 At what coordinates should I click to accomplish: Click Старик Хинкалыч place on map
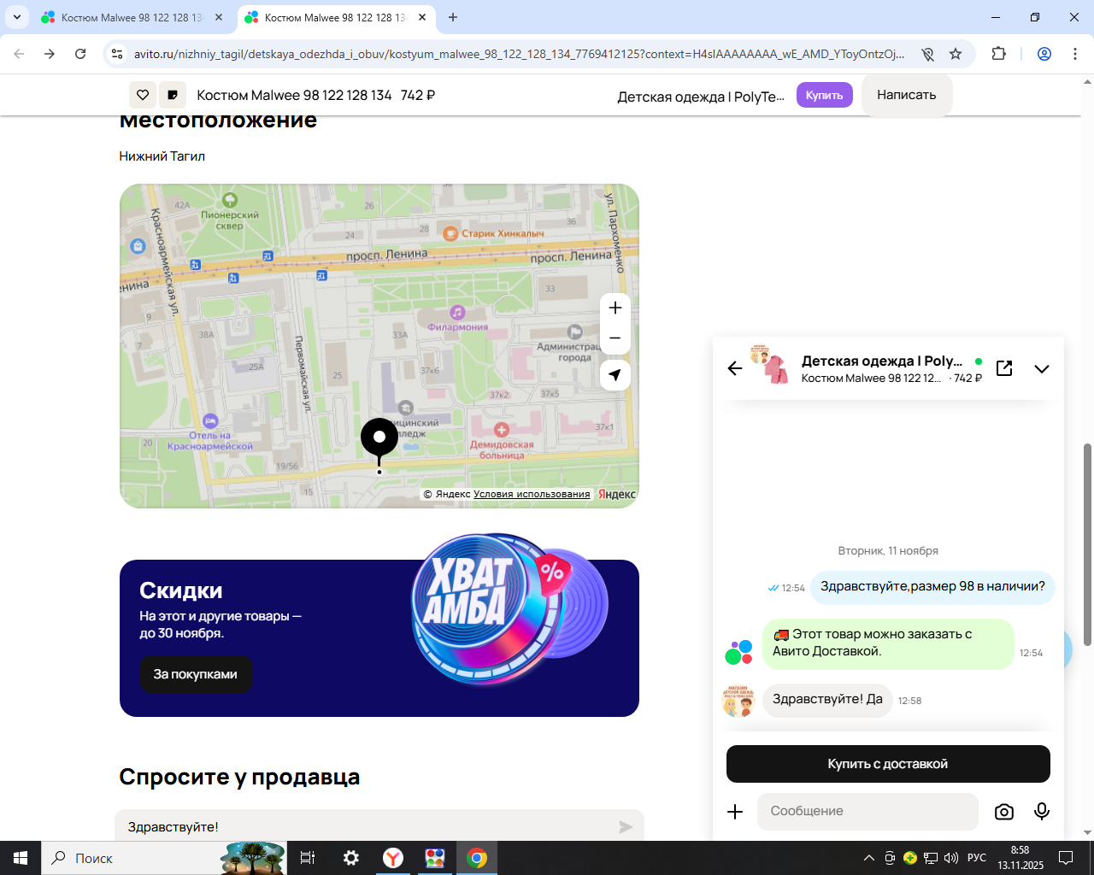pyautogui.click(x=494, y=233)
